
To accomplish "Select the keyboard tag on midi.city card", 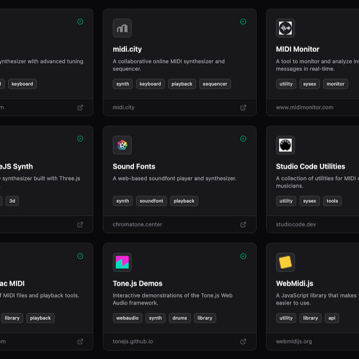I will (x=150, y=84).
